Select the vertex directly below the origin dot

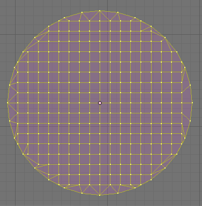click(100, 113)
